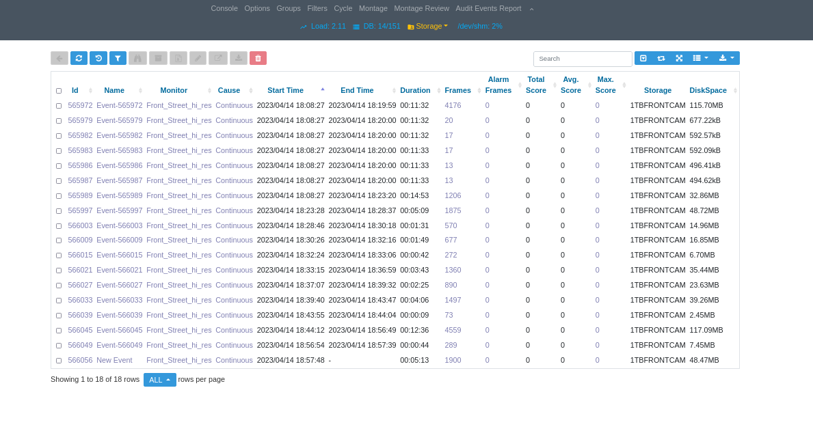Click the end time 2023/04/14 18:57:39
Viewport: 813px width, 429px height.
point(362,345)
